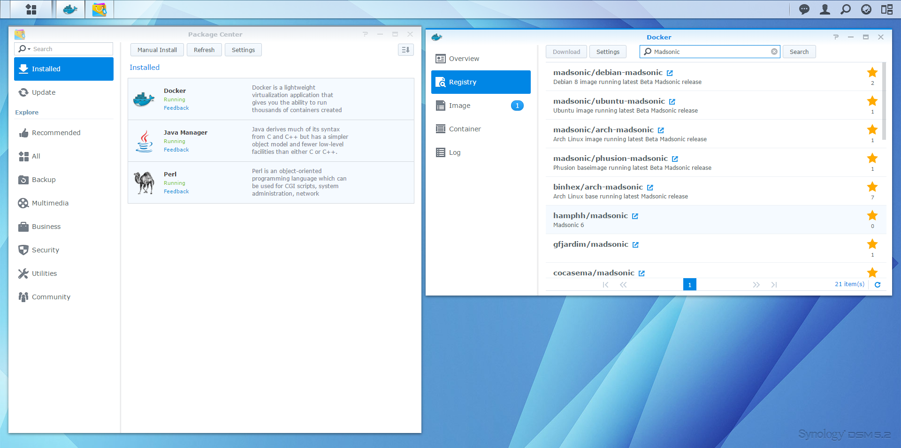Switch to the Container tab in Docker
Viewport: 901px width, 448px height.
[465, 129]
